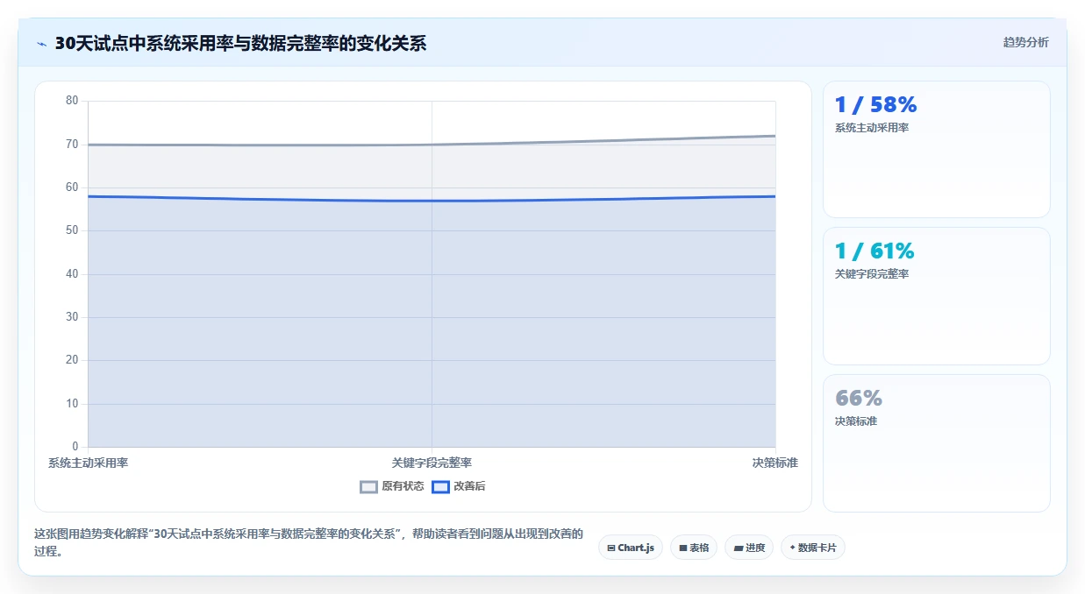
Task: Open the 66% 决策标准 card
Action: point(936,443)
